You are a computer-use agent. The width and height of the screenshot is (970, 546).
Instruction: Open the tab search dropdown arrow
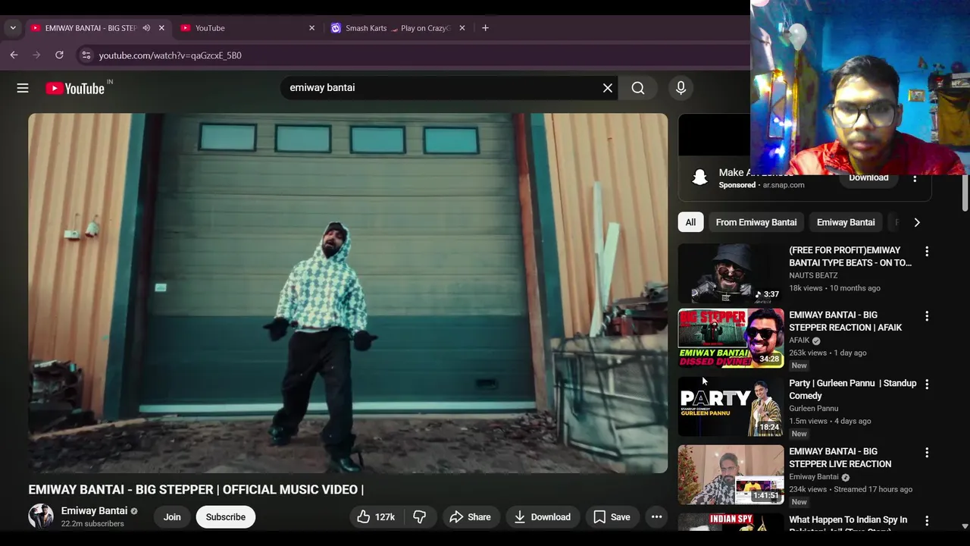point(13,28)
